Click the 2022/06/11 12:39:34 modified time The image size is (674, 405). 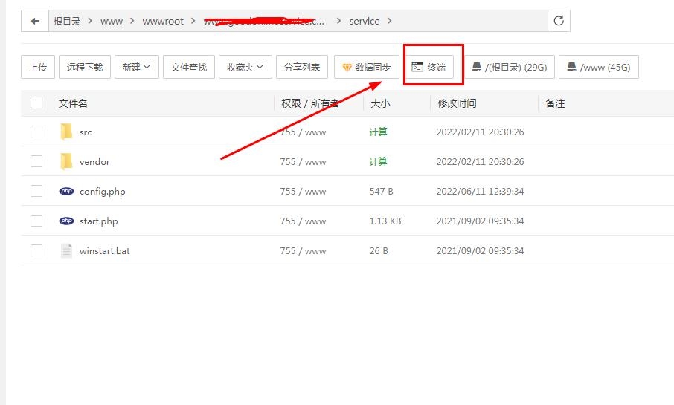[480, 192]
